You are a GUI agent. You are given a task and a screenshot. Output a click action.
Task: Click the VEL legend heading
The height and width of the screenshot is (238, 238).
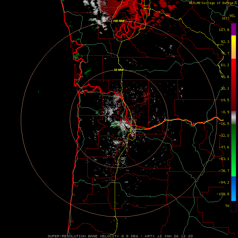click(x=232, y=16)
